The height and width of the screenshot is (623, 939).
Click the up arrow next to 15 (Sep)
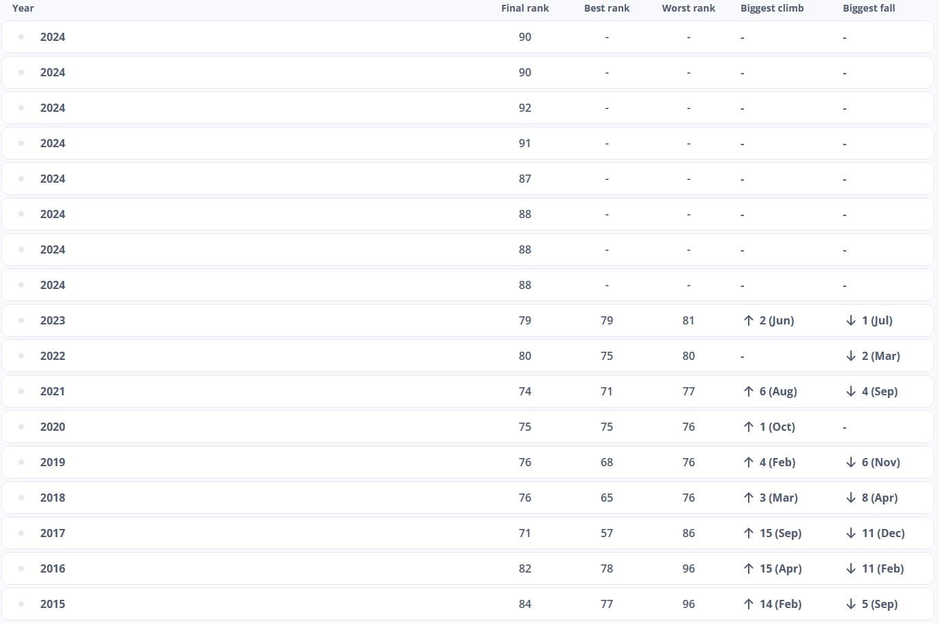coord(749,533)
